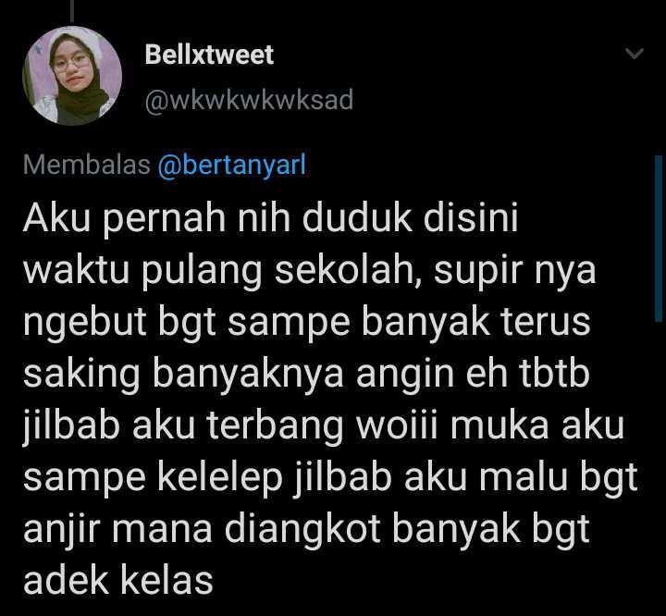
Task: Open the @bertanyarl mention link
Action: (x=232, y=166)
